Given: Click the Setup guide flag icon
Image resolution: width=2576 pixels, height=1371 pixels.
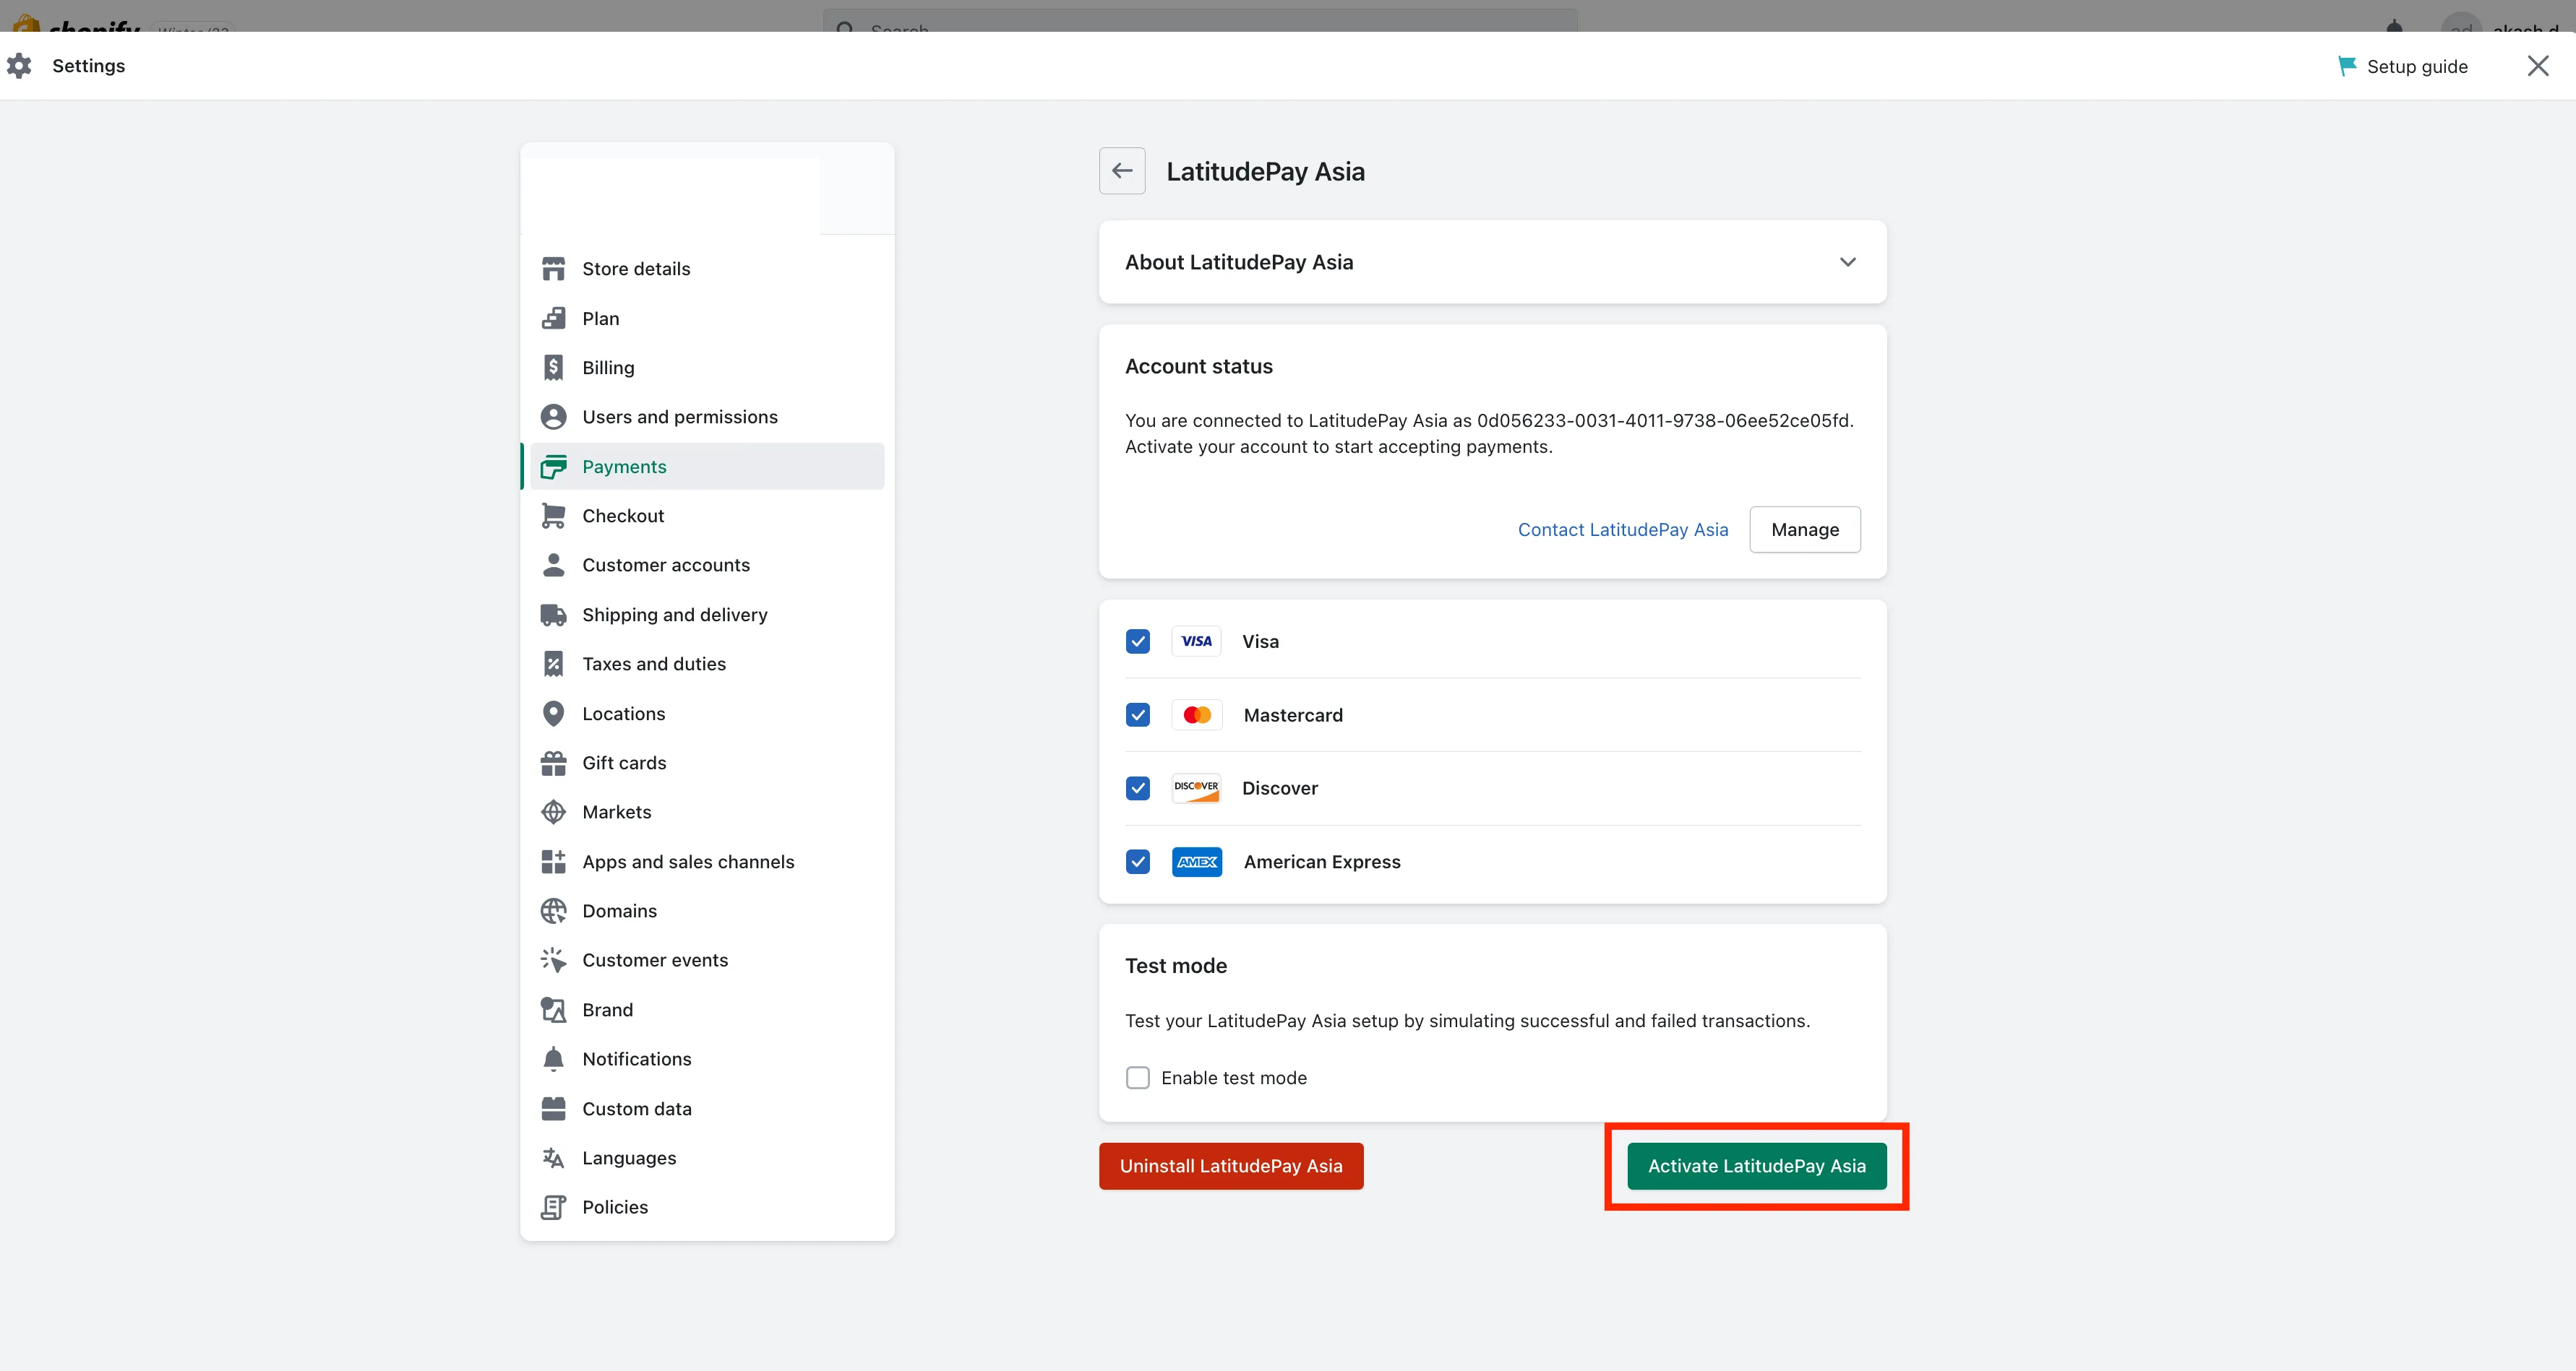Looking at the screenshot, I should (x=2346, y=66).
